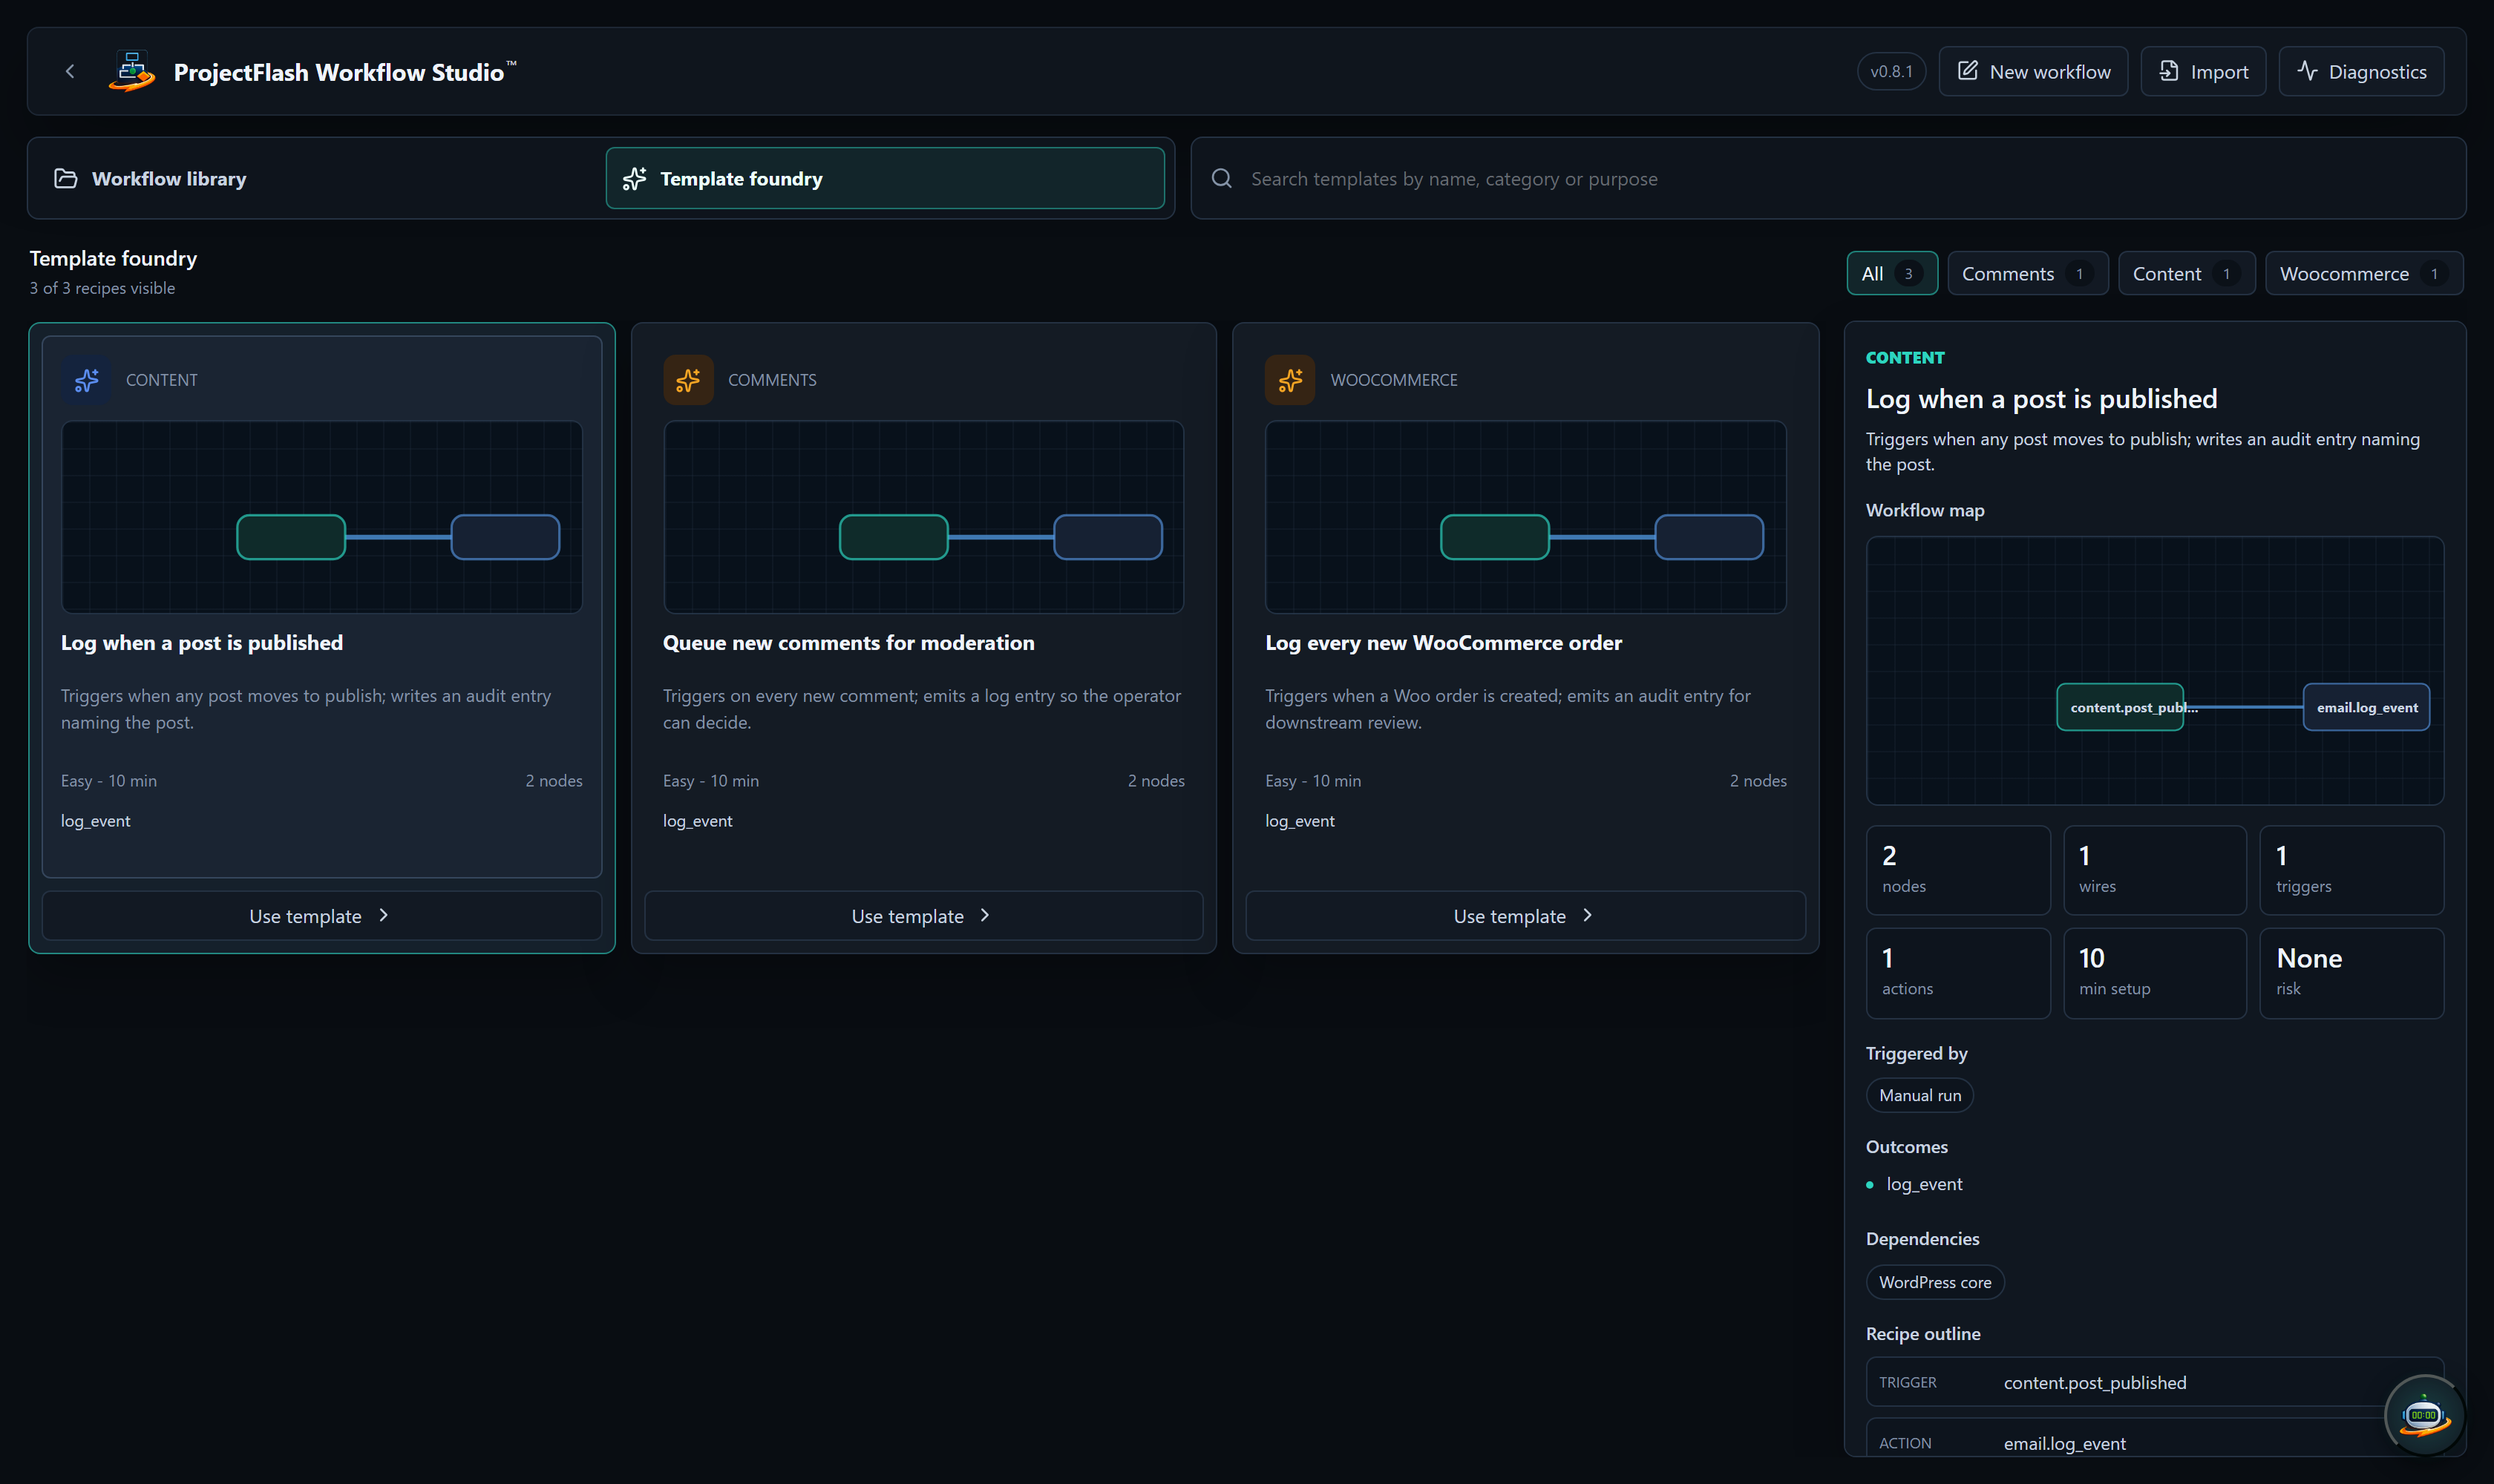Click the arrow on the Comments card's Use template
The image size is (2494, 1484).
point(986,915)
